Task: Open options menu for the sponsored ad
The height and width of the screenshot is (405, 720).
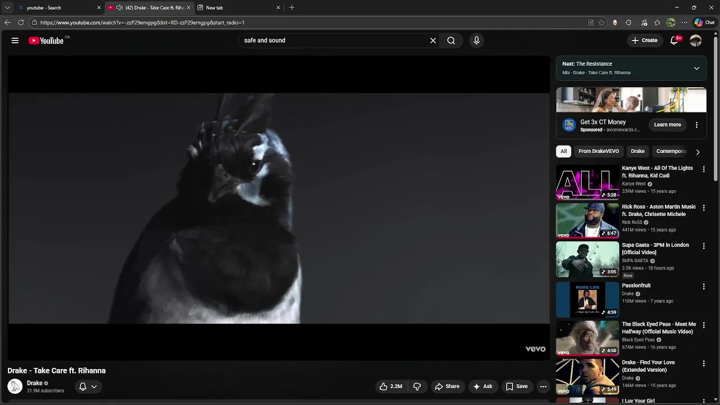Action: click(x=696, y=125)
